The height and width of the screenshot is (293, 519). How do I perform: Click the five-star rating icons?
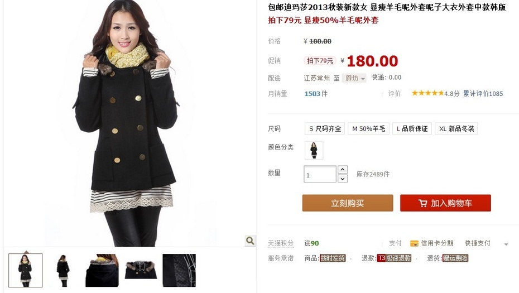point(427,93)
